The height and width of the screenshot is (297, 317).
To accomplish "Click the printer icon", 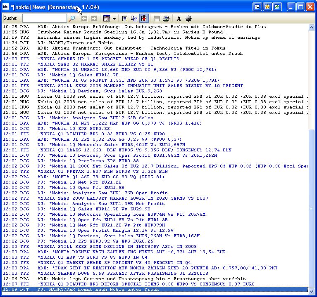I will coord(166,19).
